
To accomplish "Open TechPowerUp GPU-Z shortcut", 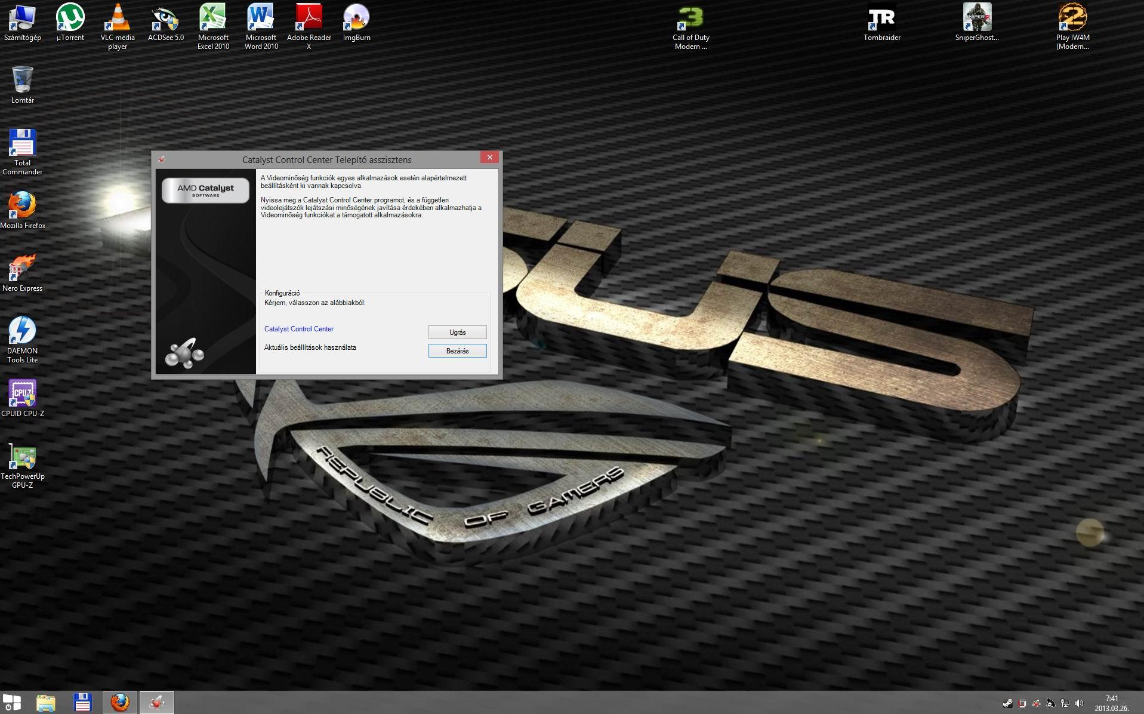I will point(23,467).
